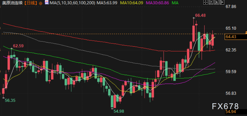The width and height of the screenshot is (247, 116).
Task: Open the MA indicator settings icon
Action: point(47,3)
